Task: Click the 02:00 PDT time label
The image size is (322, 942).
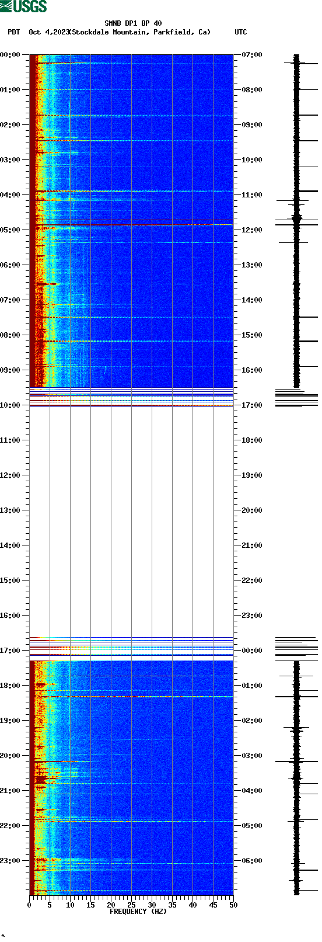Action: (x=10, y=125)
